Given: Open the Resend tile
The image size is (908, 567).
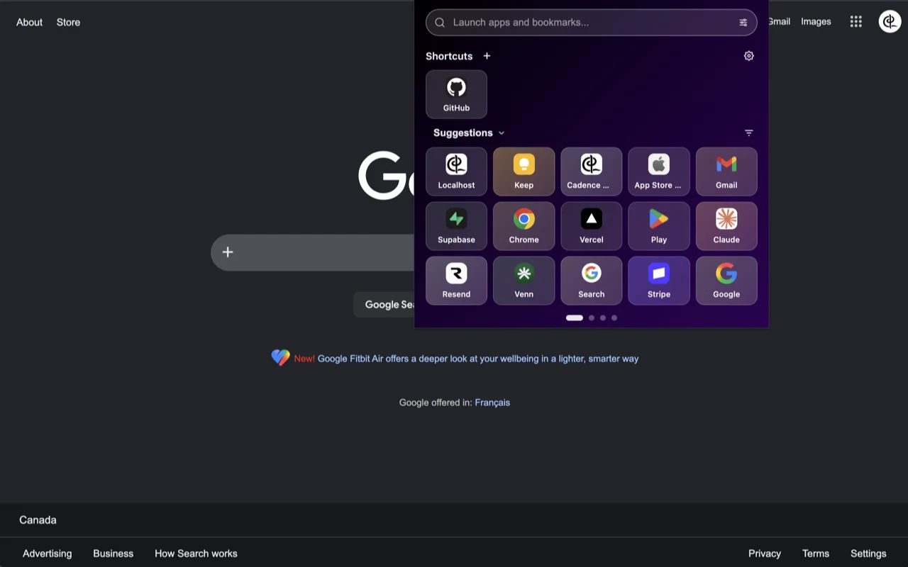Looking at the screenshot, I should pyautogui.click(x=456, y=281).
